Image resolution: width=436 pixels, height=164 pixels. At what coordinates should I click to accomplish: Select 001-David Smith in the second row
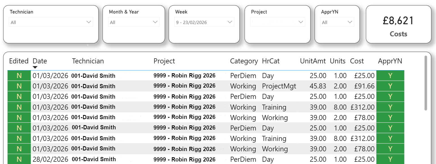click(94, 86)
